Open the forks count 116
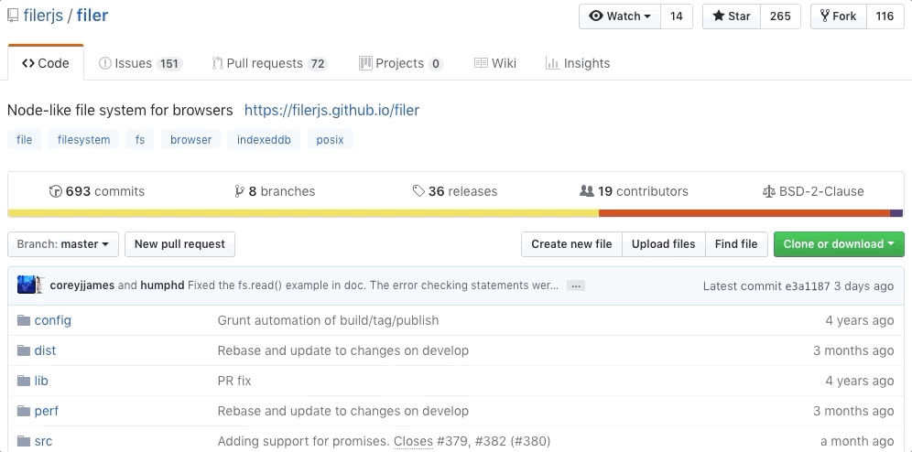The width and height of the screenshot is (912, 452). tap(885, 16)
